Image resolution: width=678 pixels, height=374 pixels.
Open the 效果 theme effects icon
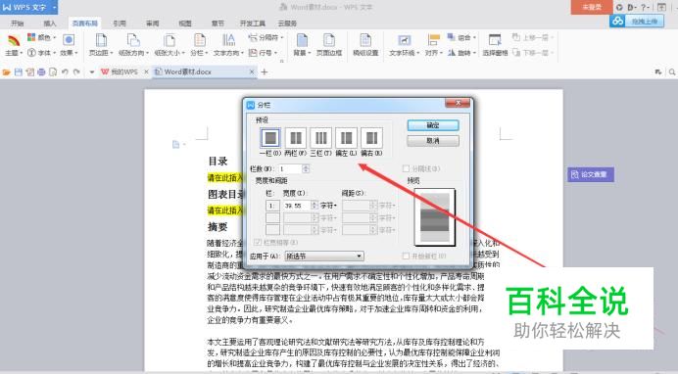point(69,40)
